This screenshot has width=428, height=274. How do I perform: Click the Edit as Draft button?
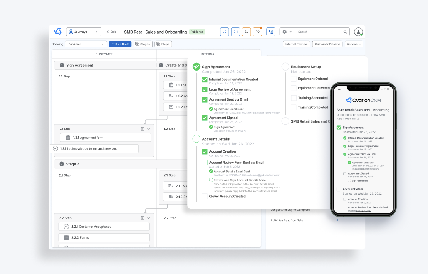click(120, 44)
